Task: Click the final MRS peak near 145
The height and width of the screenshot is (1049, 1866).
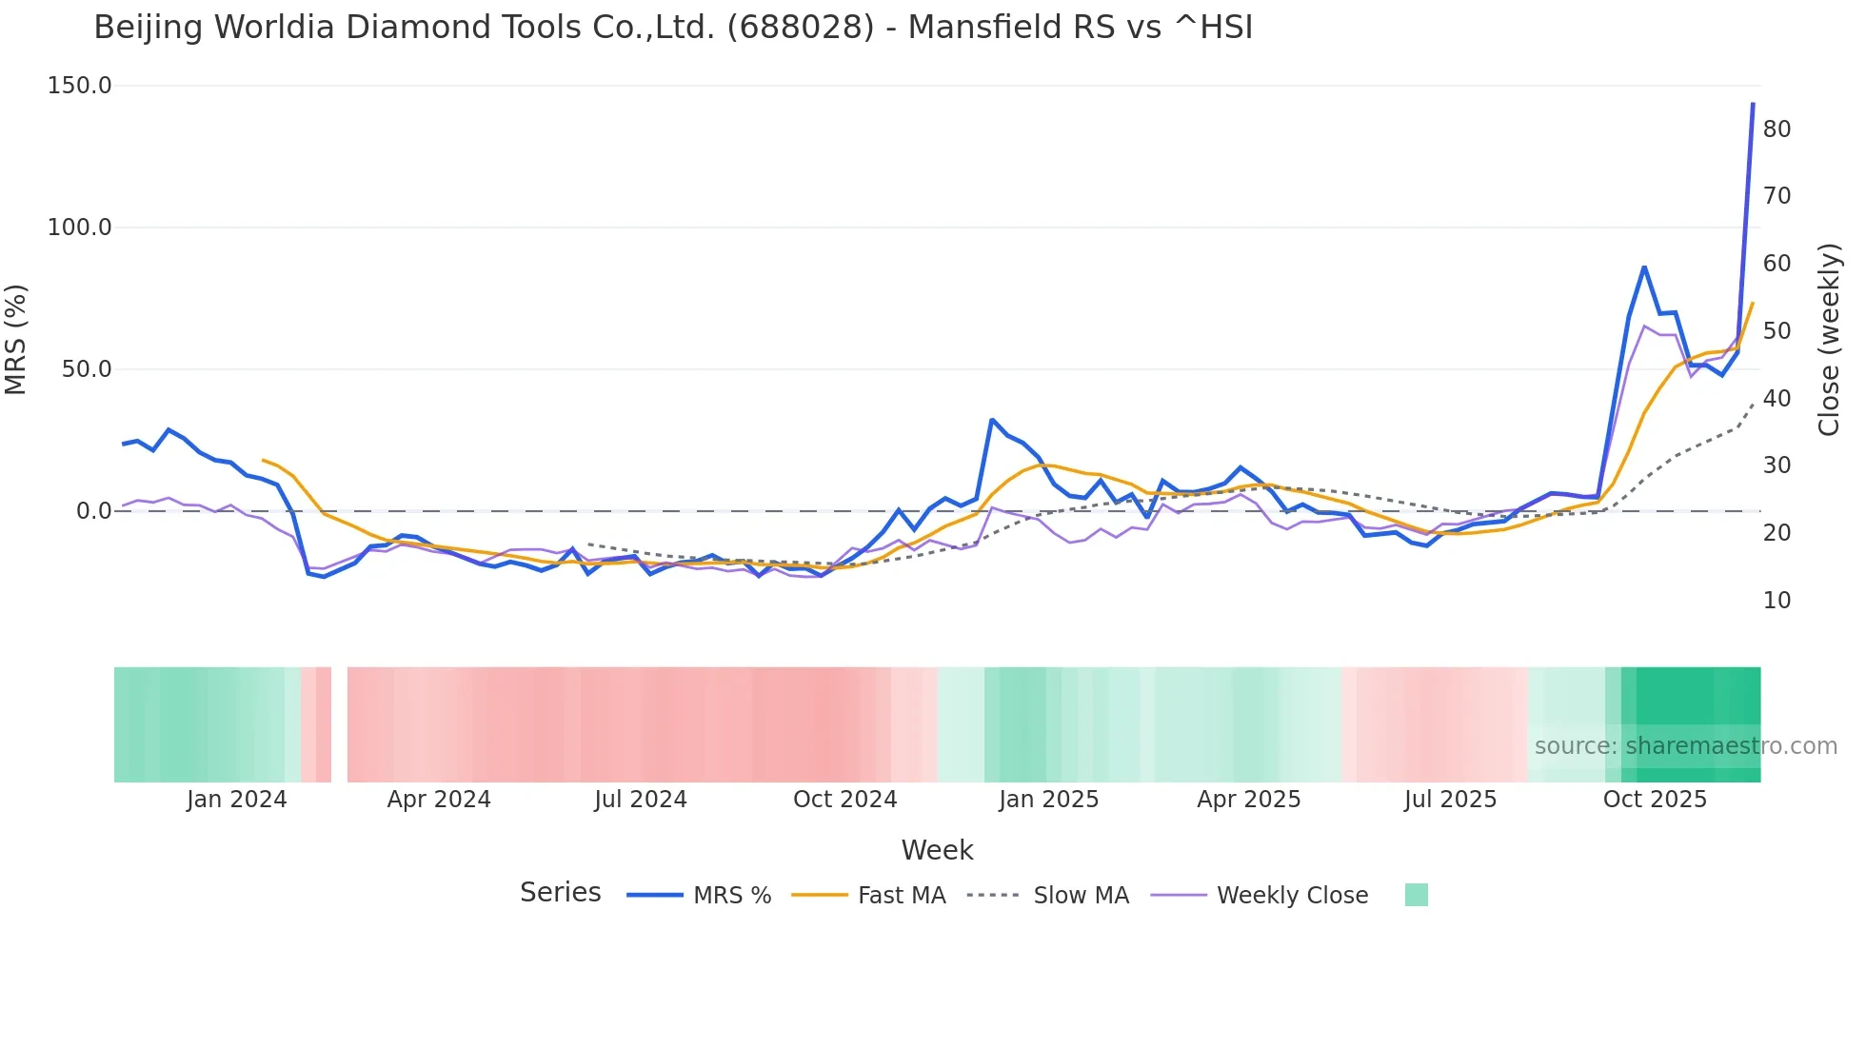Action: [x=1753, y=104]
